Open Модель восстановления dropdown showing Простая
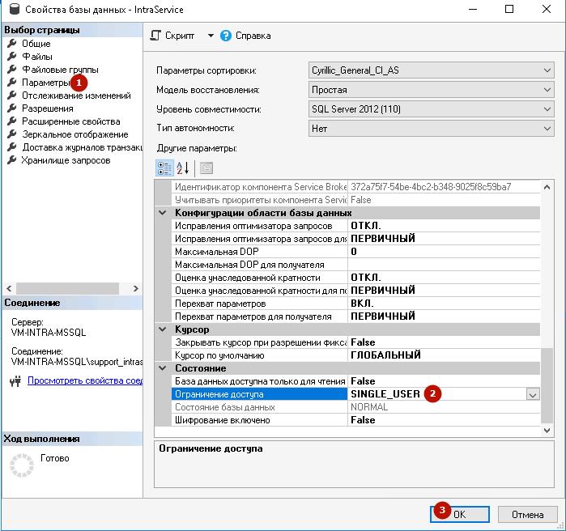This screenshot has height=531, width=566. click(432, 90)
